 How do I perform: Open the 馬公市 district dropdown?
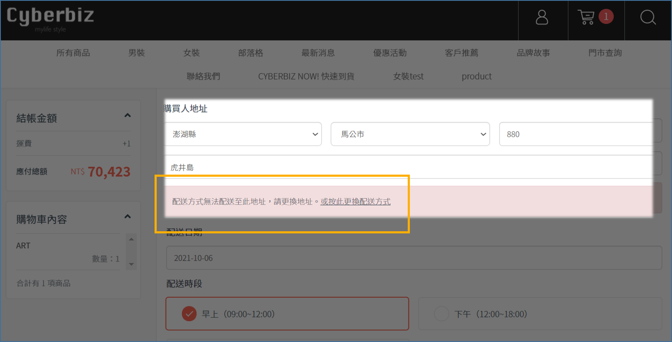(410, 134)
